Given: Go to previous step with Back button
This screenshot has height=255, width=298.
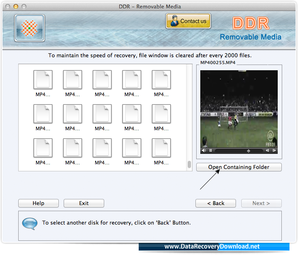Looking at the screenshot, I should point(216,203).
